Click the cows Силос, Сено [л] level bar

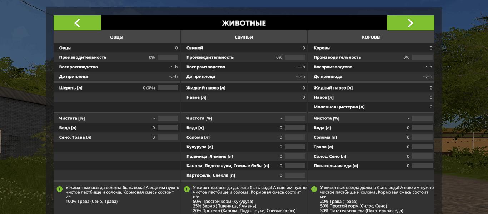(422, 156)
